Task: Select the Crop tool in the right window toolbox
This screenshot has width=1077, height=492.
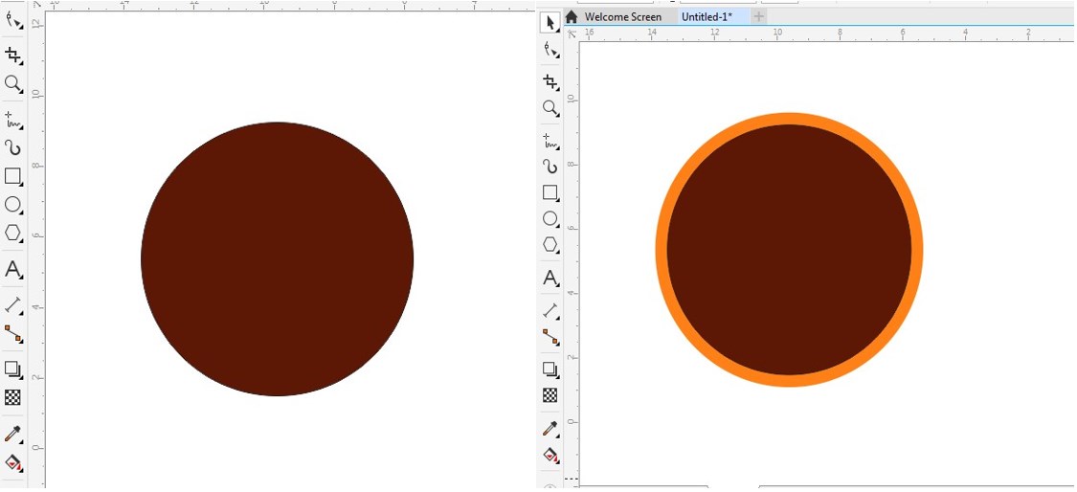Action: 550,81
